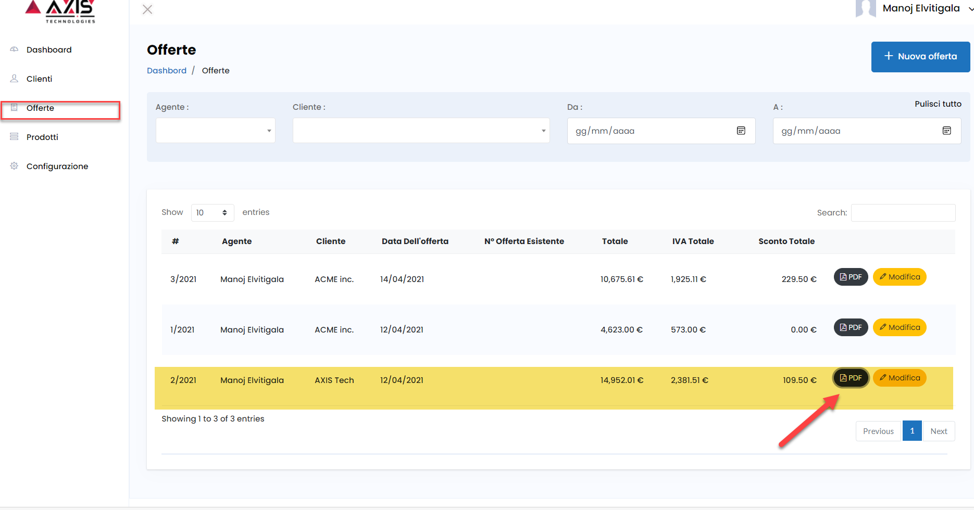Open the calendar picker in Da field
974x510 pixels.
point(741,131)
